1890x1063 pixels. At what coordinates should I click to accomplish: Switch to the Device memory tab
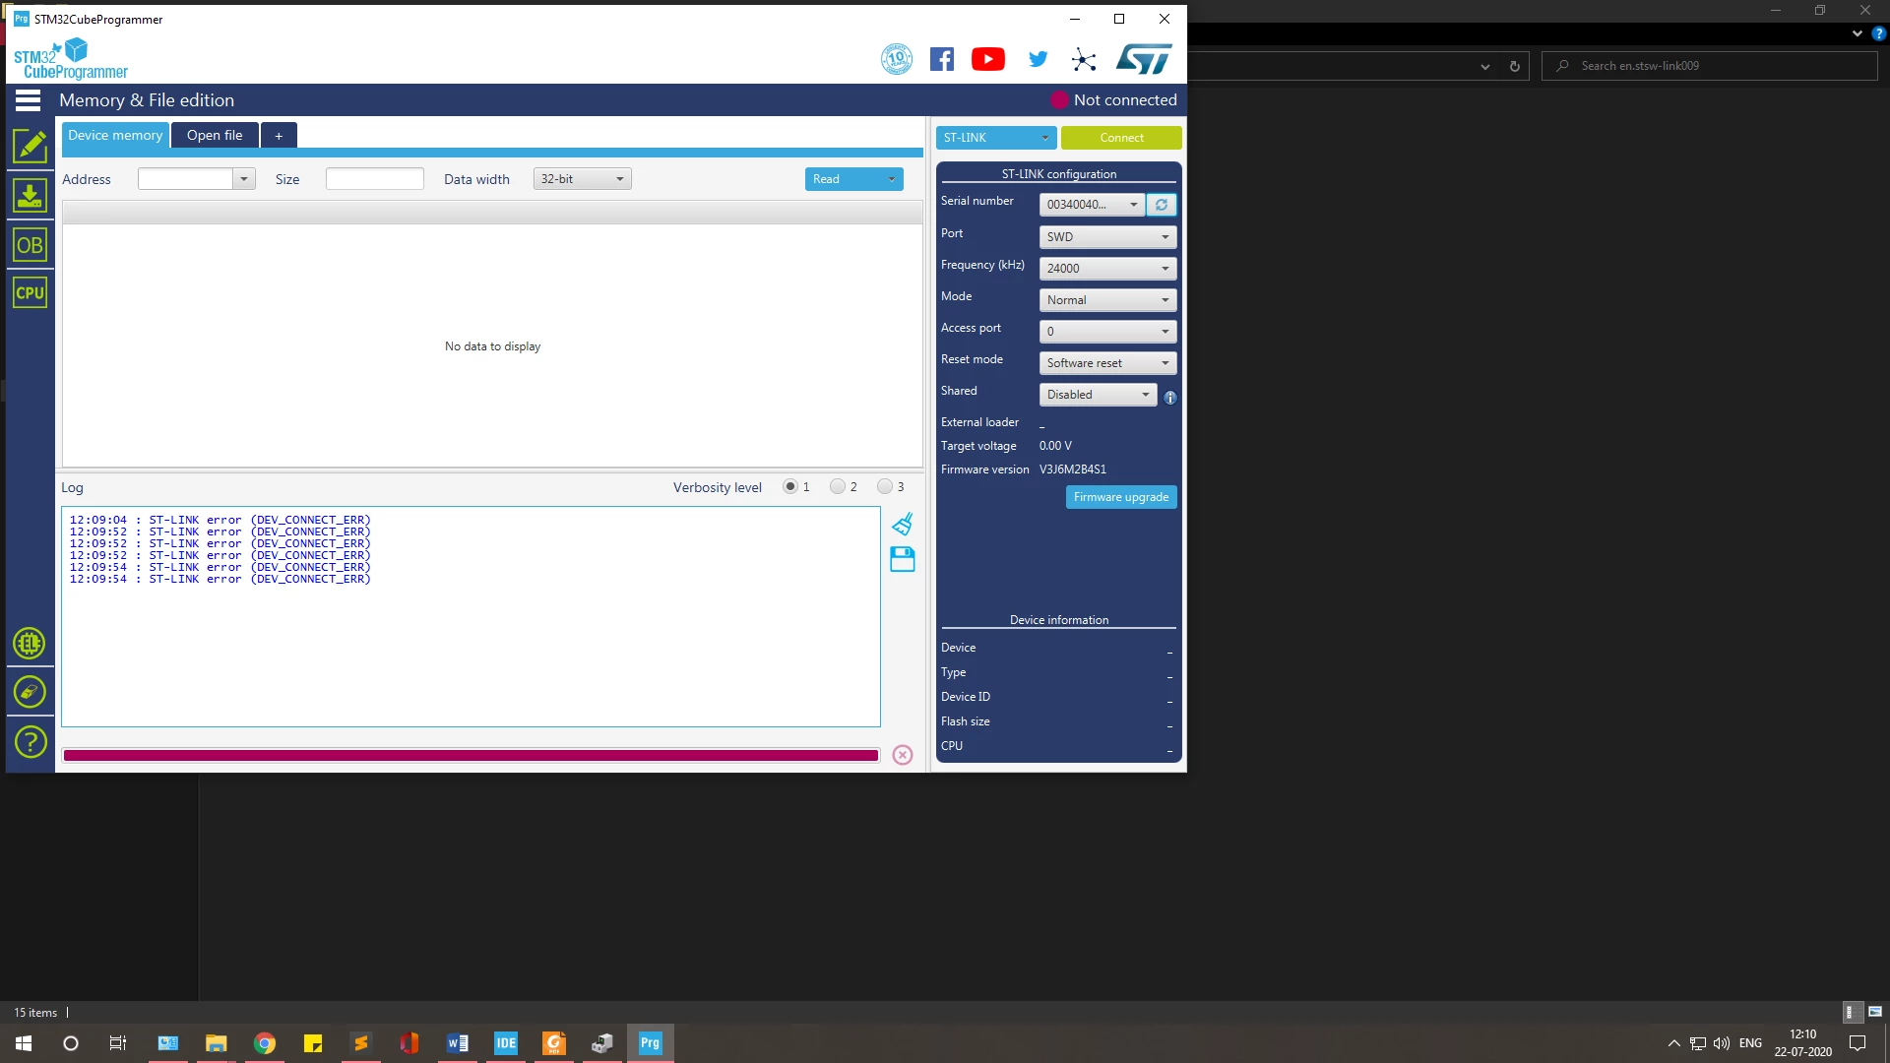pyautogui.click(x=115, y=136)
